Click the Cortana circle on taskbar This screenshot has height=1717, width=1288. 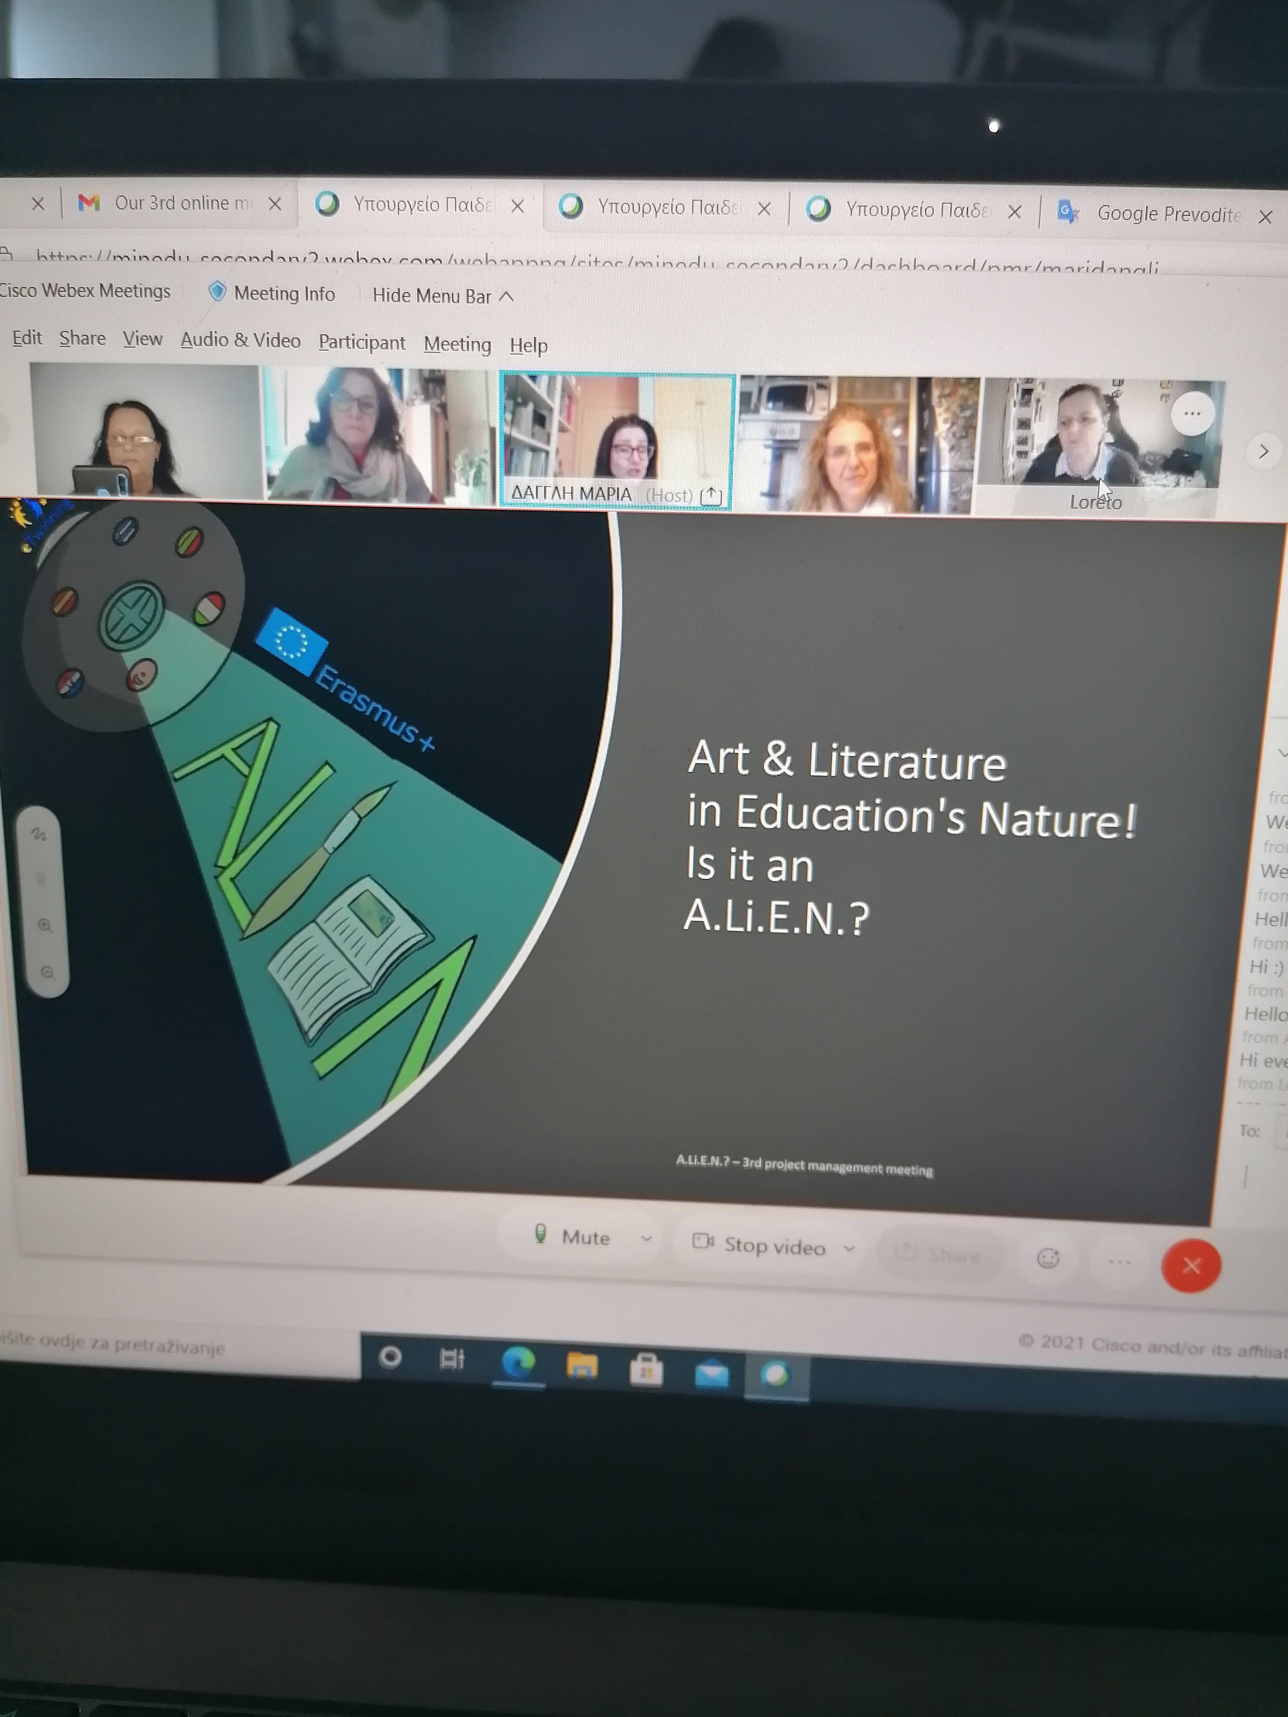(390, 1357)
